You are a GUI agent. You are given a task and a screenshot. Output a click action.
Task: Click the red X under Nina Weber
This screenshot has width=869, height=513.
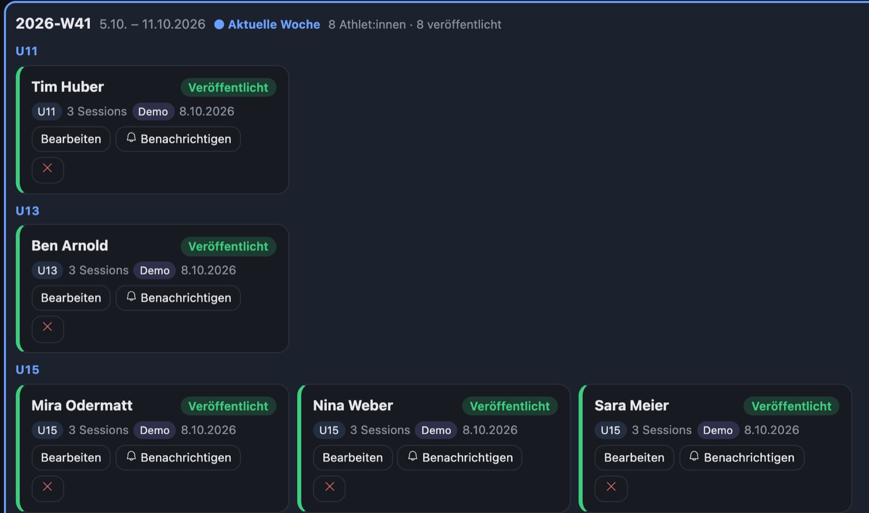click(x=329, y=489)
